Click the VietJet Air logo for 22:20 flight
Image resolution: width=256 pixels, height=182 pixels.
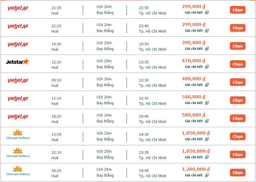18,26
